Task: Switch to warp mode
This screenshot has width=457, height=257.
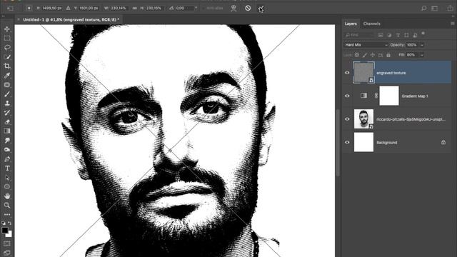Action: click(x=233, y=8)
